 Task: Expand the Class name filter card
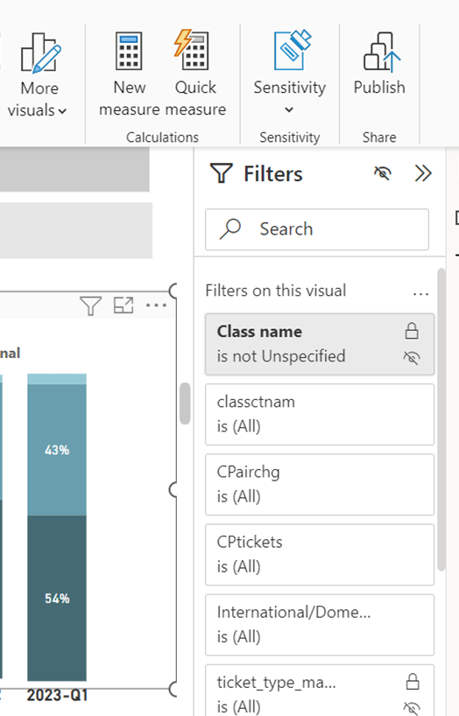pyautogui.click(x=320, y=344)
